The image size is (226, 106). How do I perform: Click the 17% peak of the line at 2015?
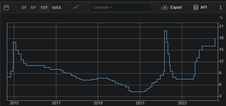click(15, 42)
